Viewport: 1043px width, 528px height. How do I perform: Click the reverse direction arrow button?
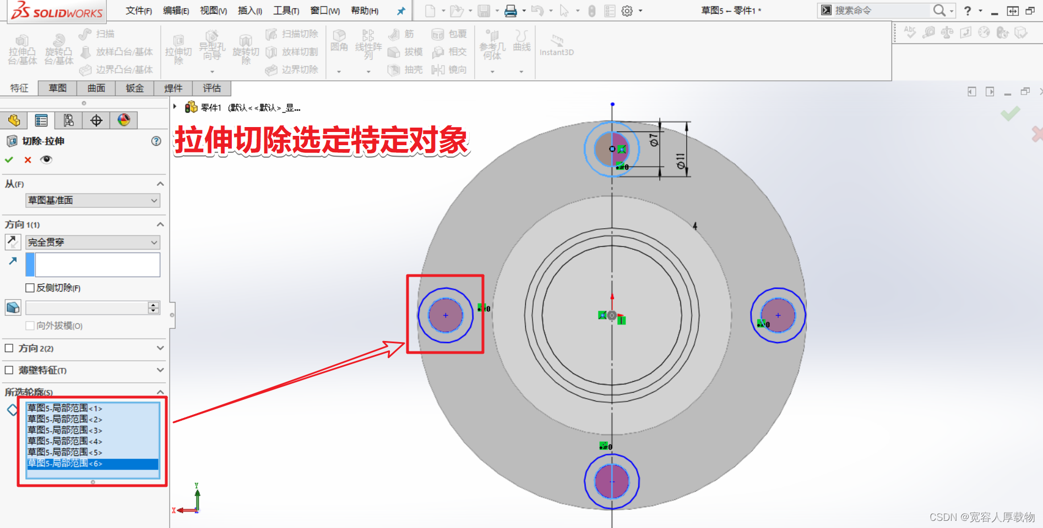coord(13,242)
